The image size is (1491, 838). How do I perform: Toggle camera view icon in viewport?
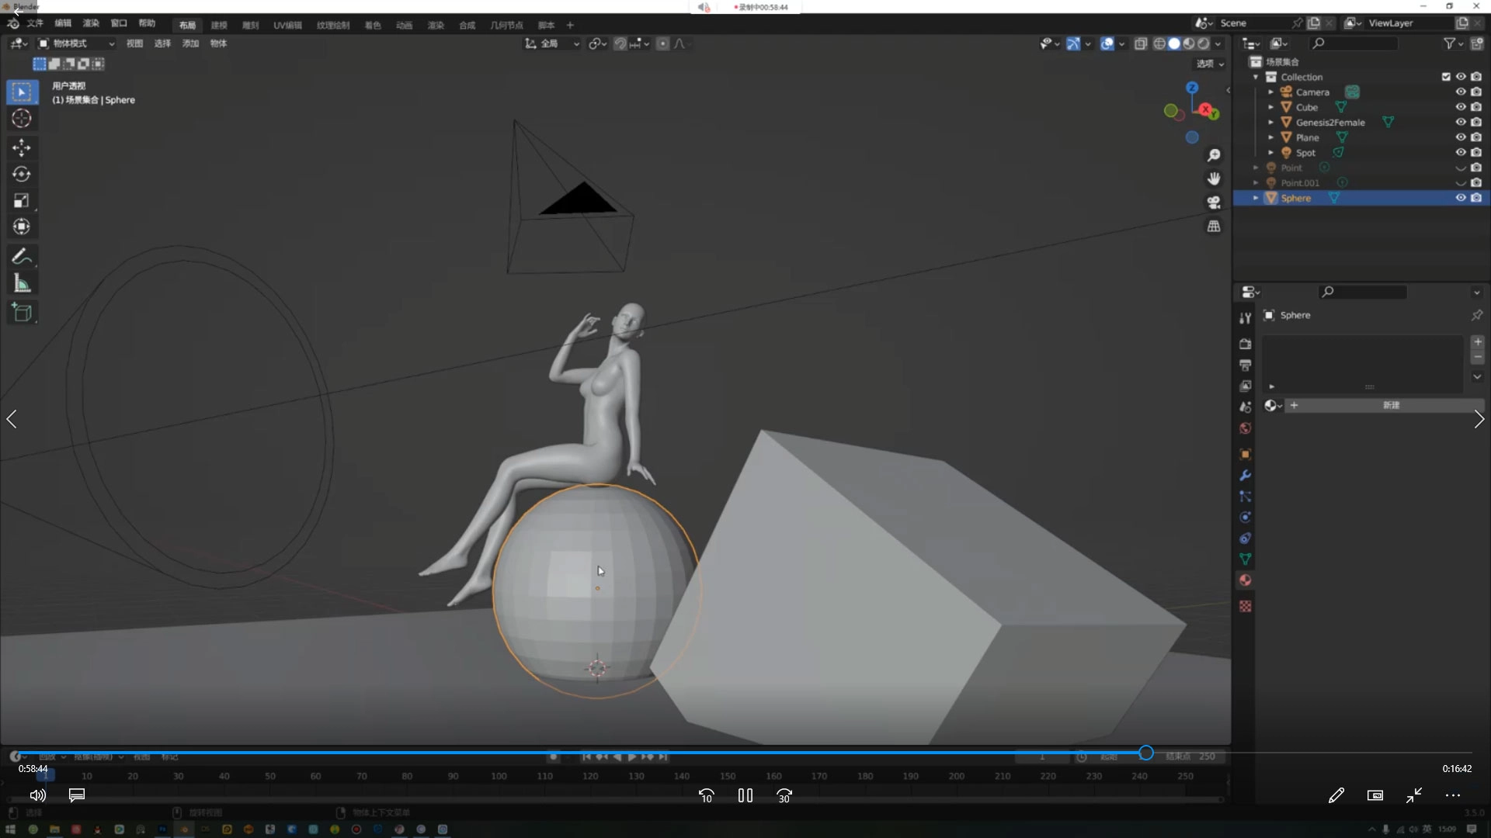1213,203
